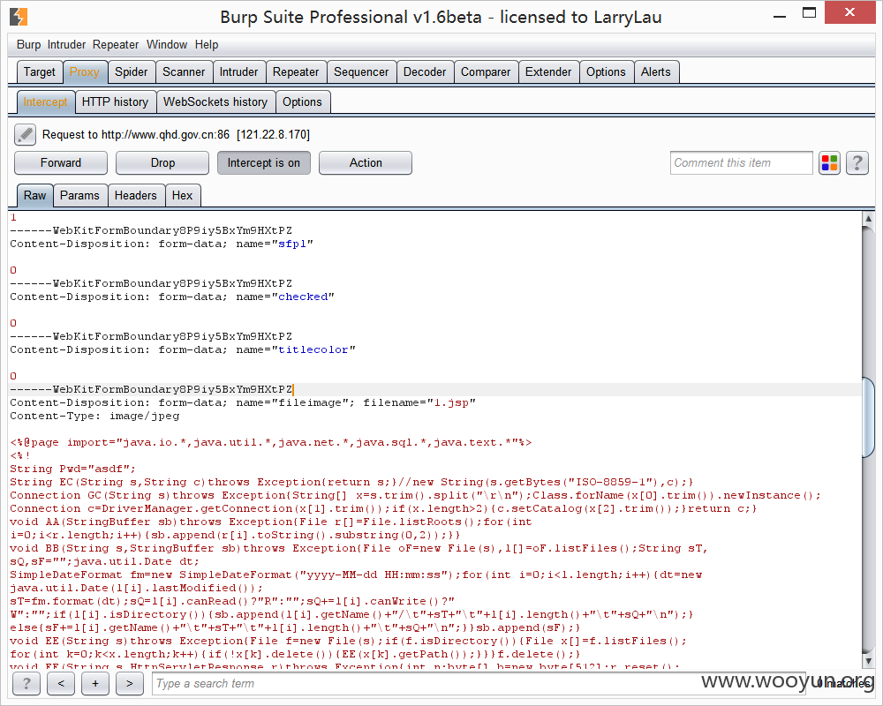Minimize the Burp Suite window

point(780,16)
